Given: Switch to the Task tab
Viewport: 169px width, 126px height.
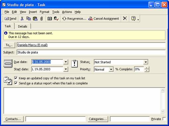Looking at the screenshot, I should [8, 26].
